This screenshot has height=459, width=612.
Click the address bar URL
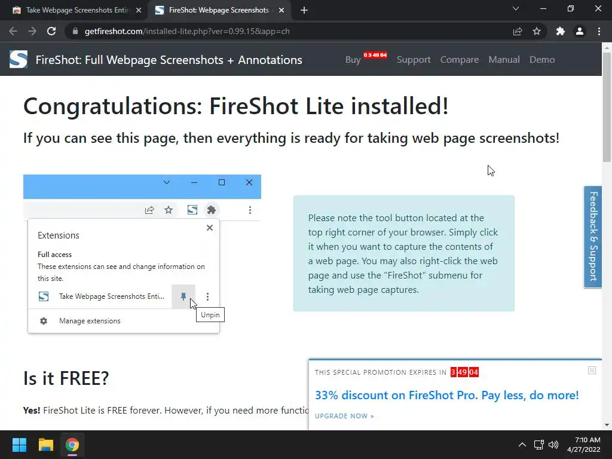(187, 31)
